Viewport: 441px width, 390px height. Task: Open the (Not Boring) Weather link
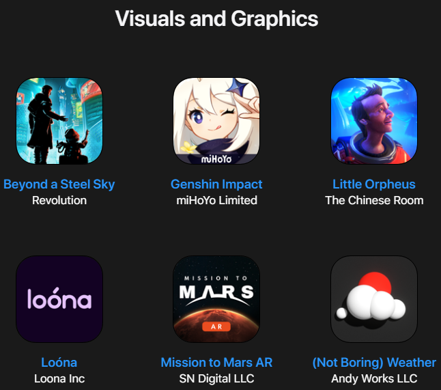(x=374, y=363)
